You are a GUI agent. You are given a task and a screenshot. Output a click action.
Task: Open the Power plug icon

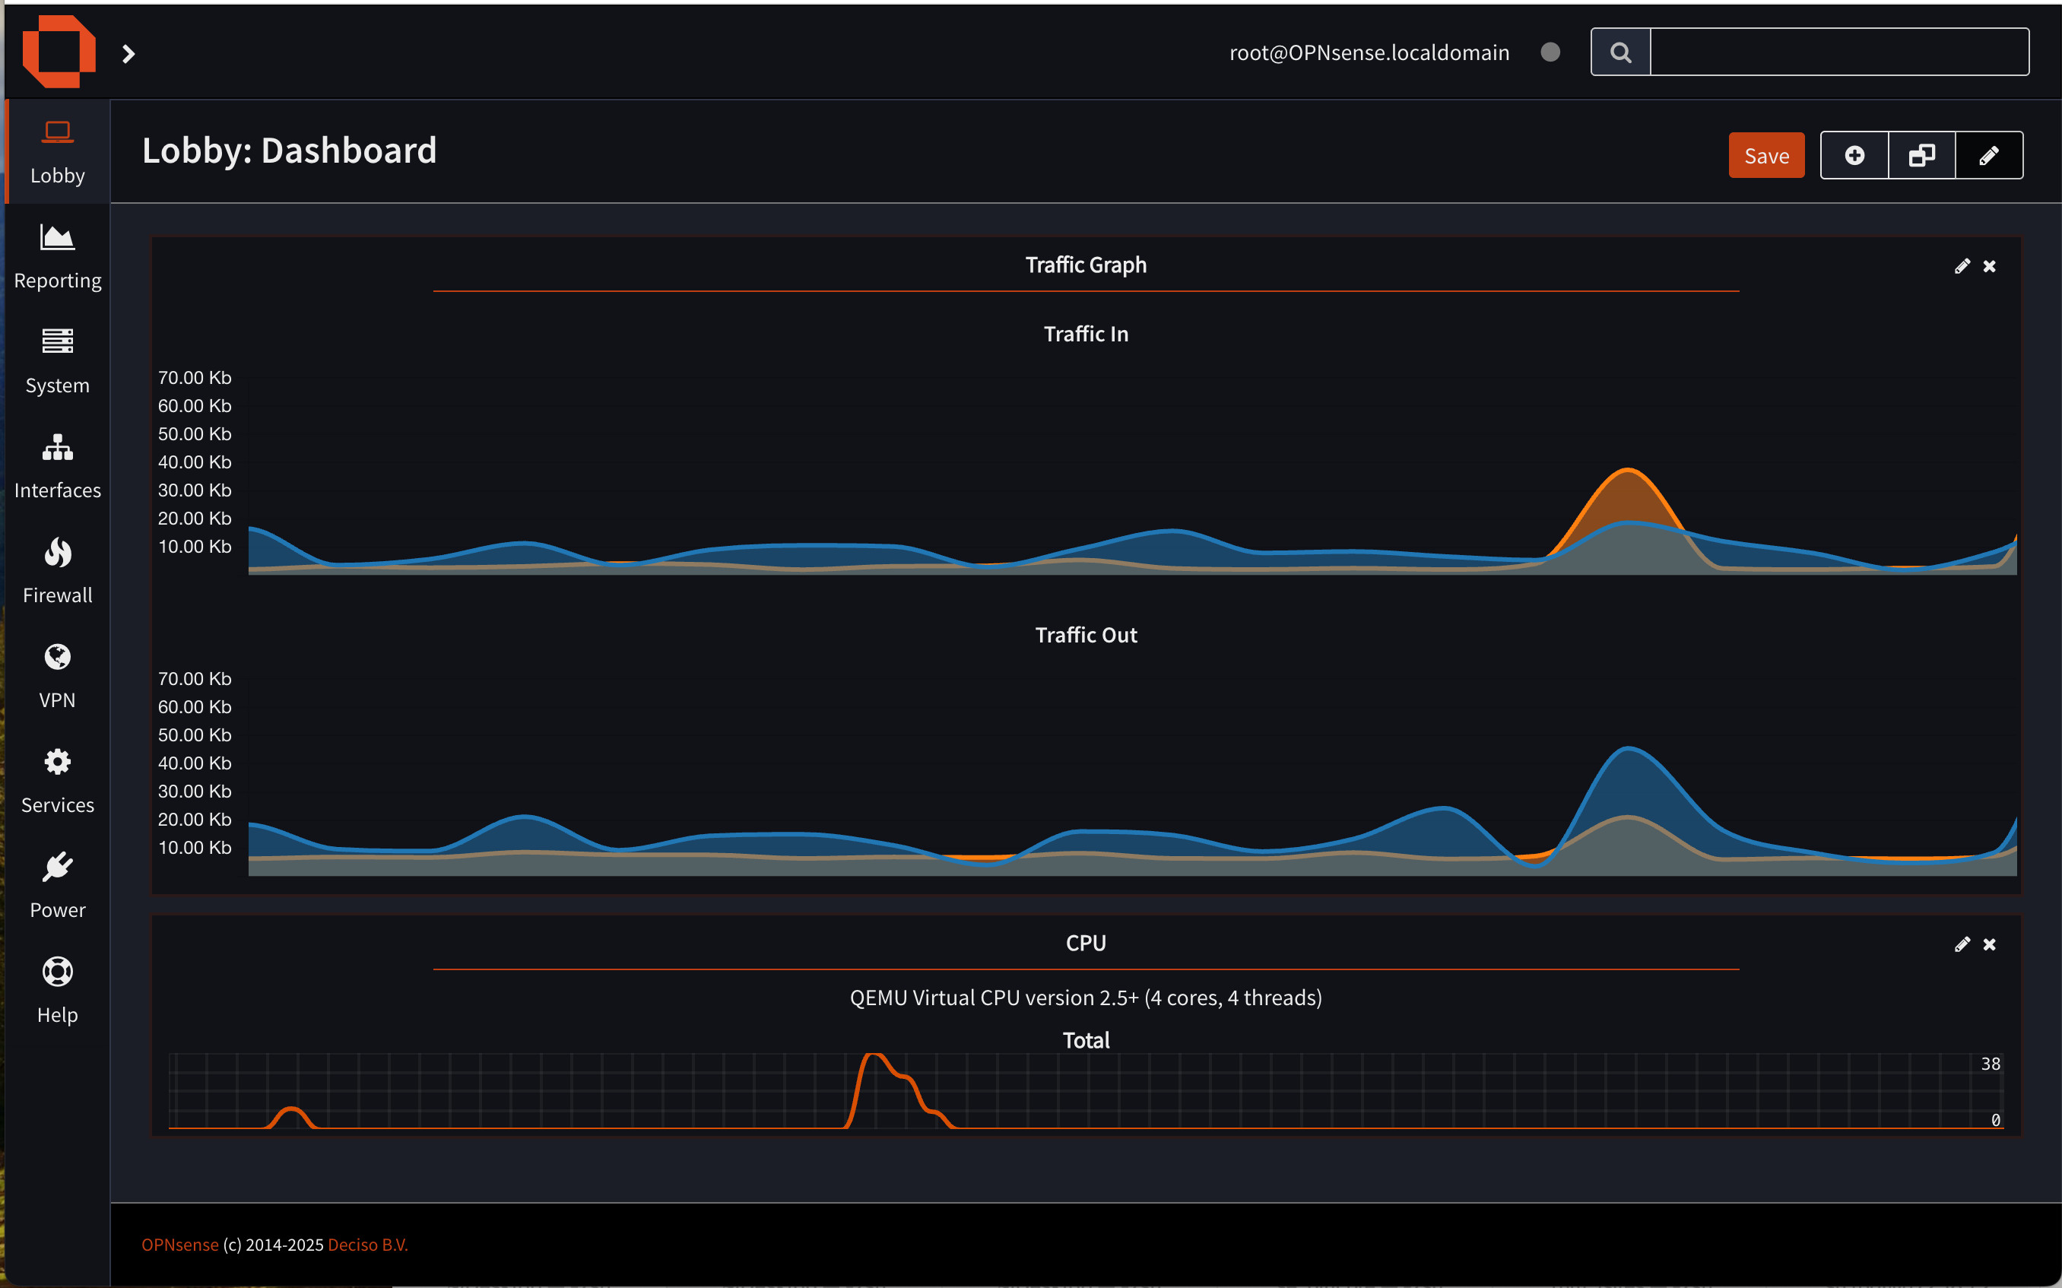(57, 868)
